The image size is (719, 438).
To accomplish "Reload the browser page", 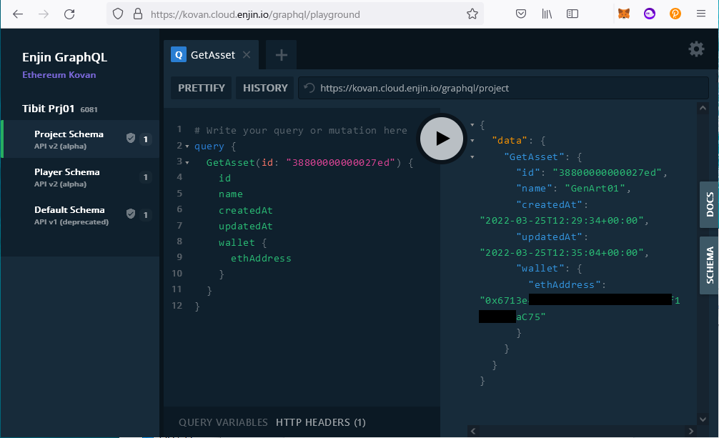I will [x=69, y=14].
